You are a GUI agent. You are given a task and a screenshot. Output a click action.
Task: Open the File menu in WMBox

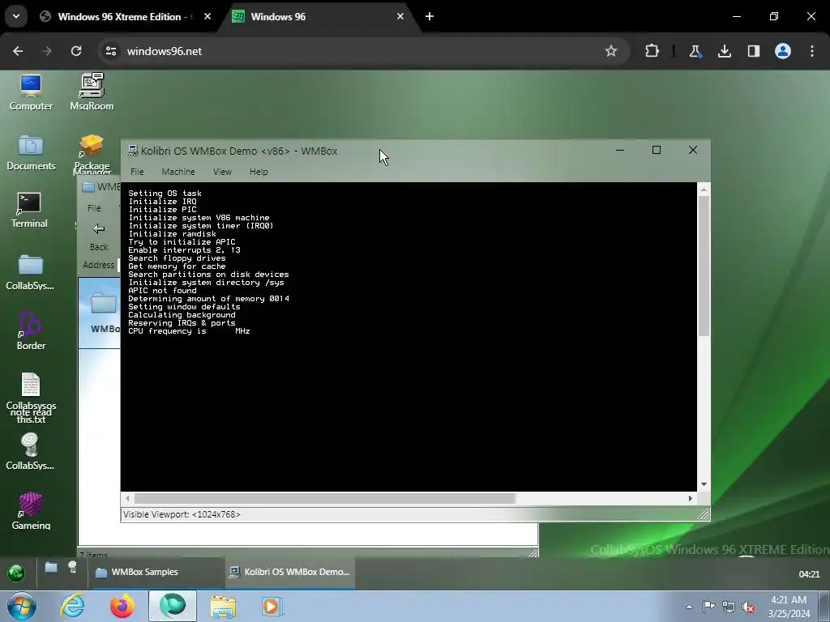(137, 172)
